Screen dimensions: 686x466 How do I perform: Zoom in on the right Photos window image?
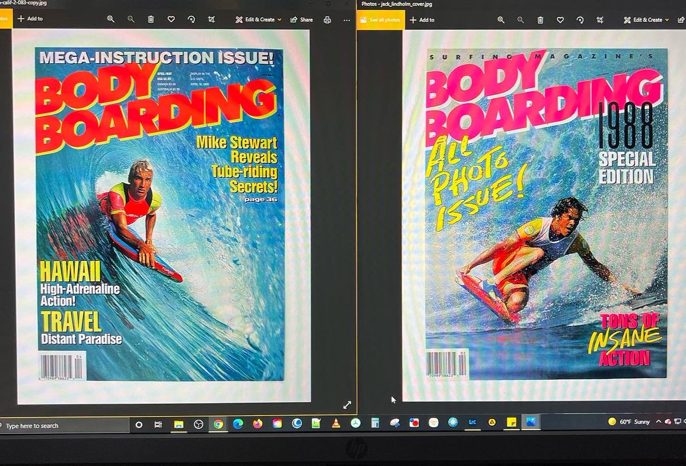tap(501, 19)
